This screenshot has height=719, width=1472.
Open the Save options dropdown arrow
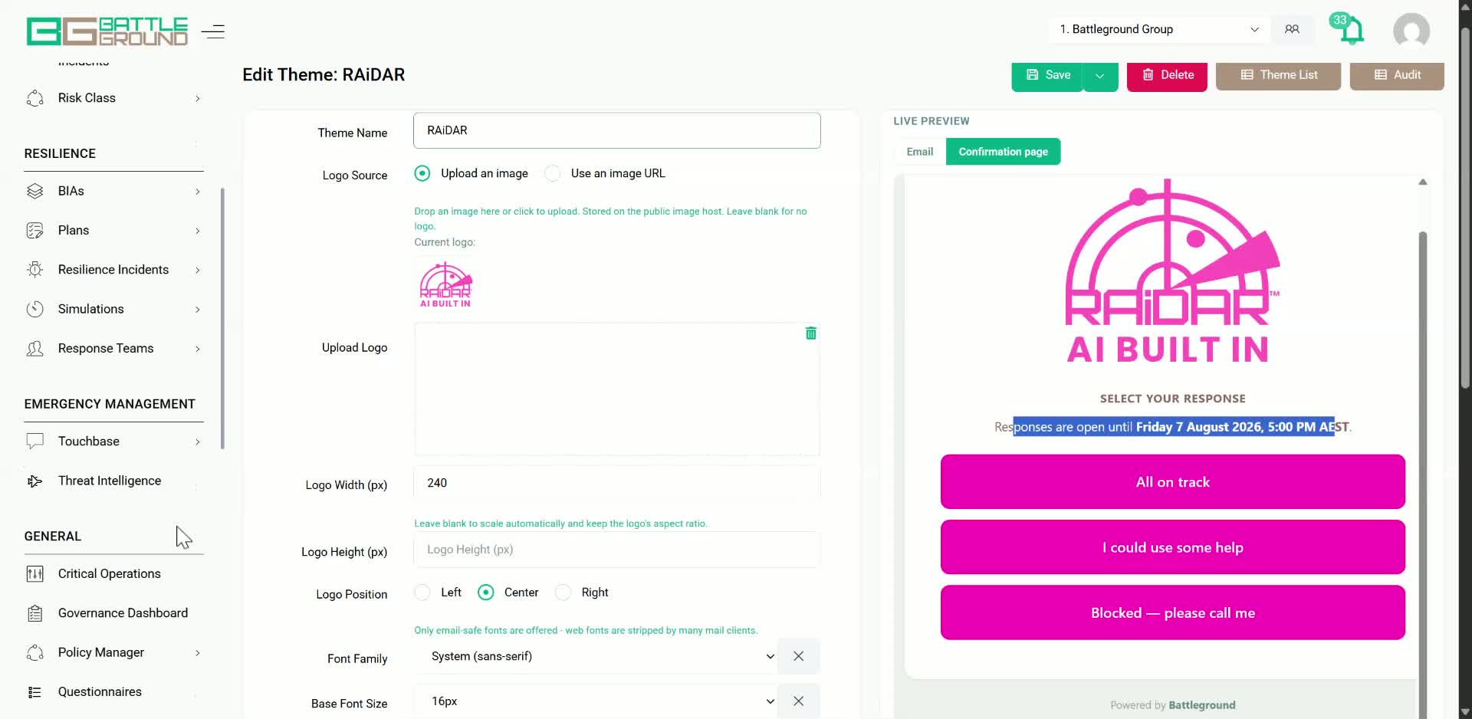click(x=1100, y=75)
